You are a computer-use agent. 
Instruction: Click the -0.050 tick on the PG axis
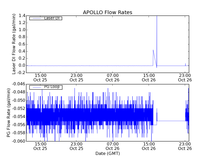pos(18,100)
